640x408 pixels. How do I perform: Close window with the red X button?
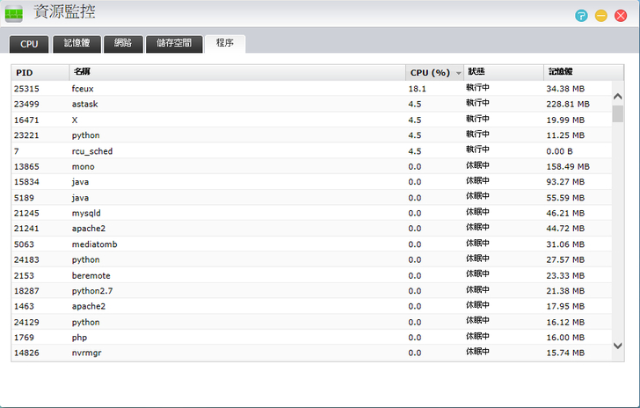[621, 16]
